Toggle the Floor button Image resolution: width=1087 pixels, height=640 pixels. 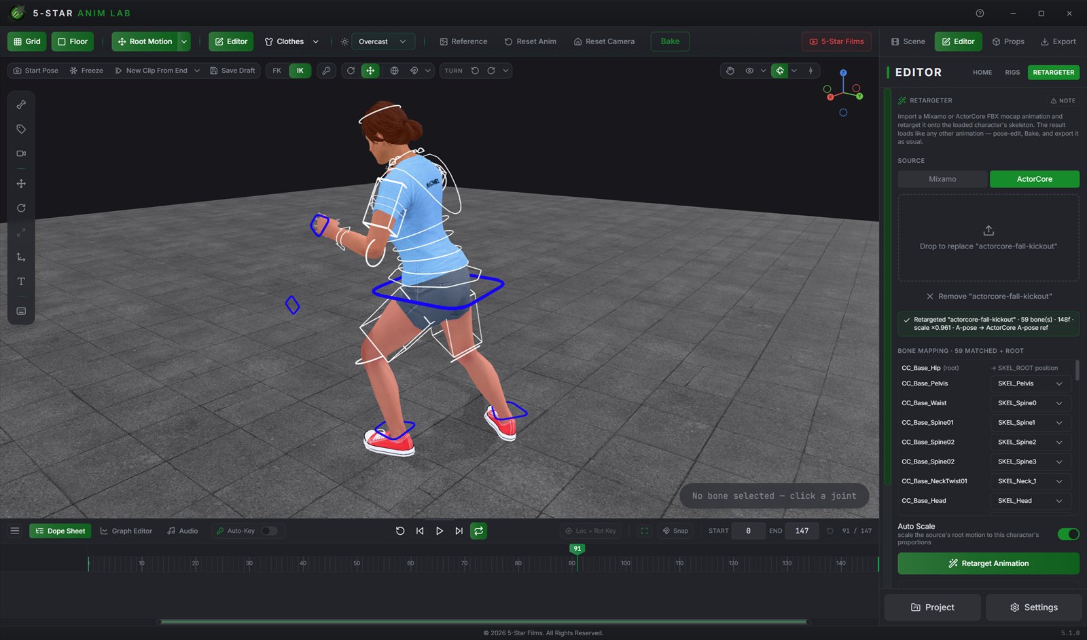pyautogui.click(x=73, y=41)
